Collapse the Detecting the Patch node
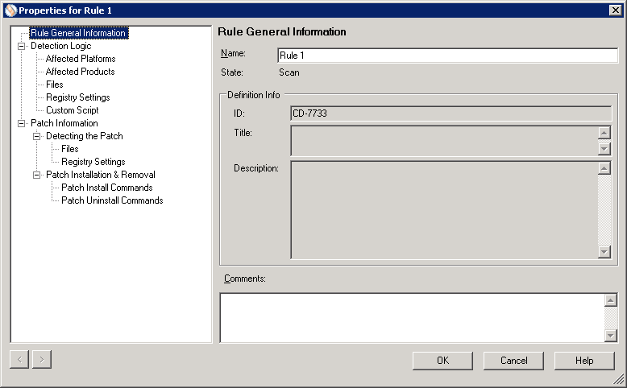 36,137
